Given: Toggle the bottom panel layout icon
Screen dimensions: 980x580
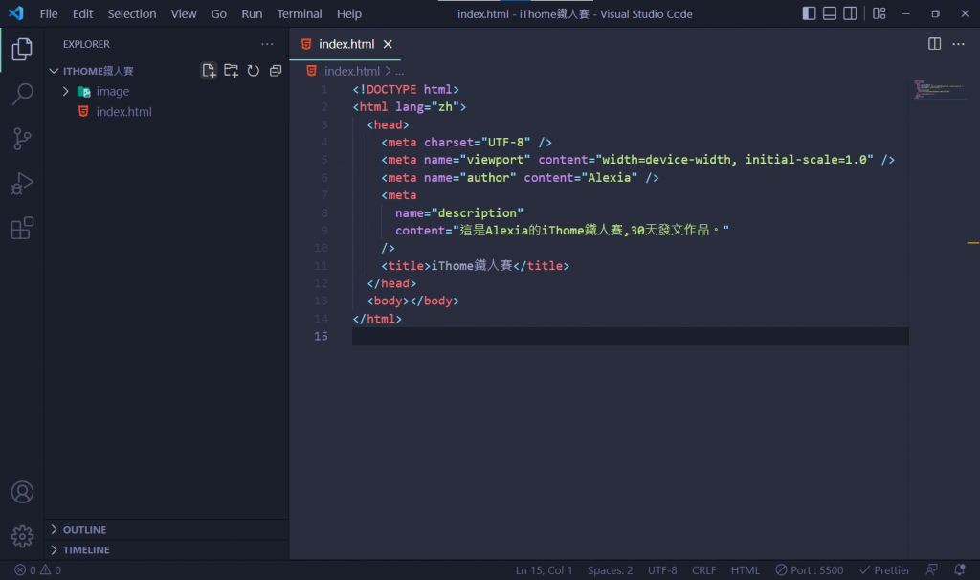Looking at the screenshot, I should [x=830, y=13].
